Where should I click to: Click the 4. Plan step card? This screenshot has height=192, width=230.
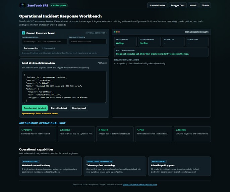[154, 134]
